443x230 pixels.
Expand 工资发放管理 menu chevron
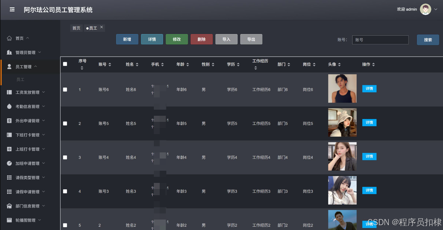[x=43, y=92]
